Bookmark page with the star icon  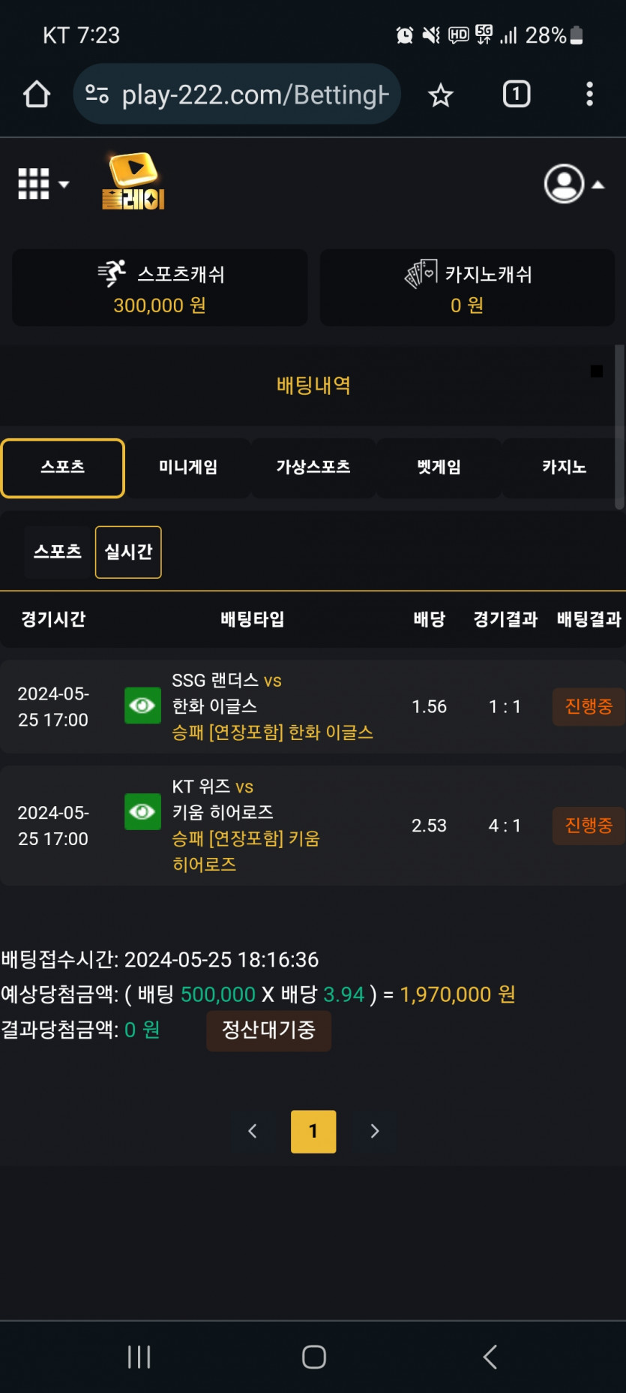point(441,95)
